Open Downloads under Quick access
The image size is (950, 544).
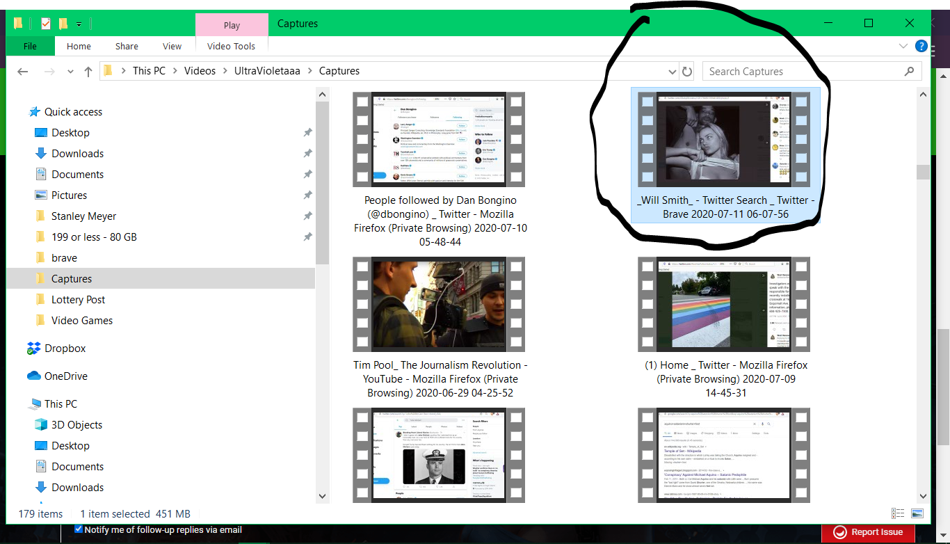(77, 154)
